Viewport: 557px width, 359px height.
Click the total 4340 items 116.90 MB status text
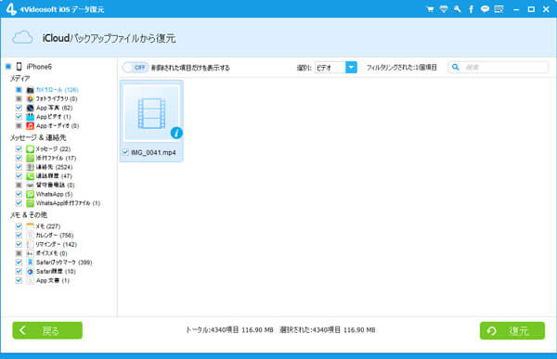tap(229, 330)
